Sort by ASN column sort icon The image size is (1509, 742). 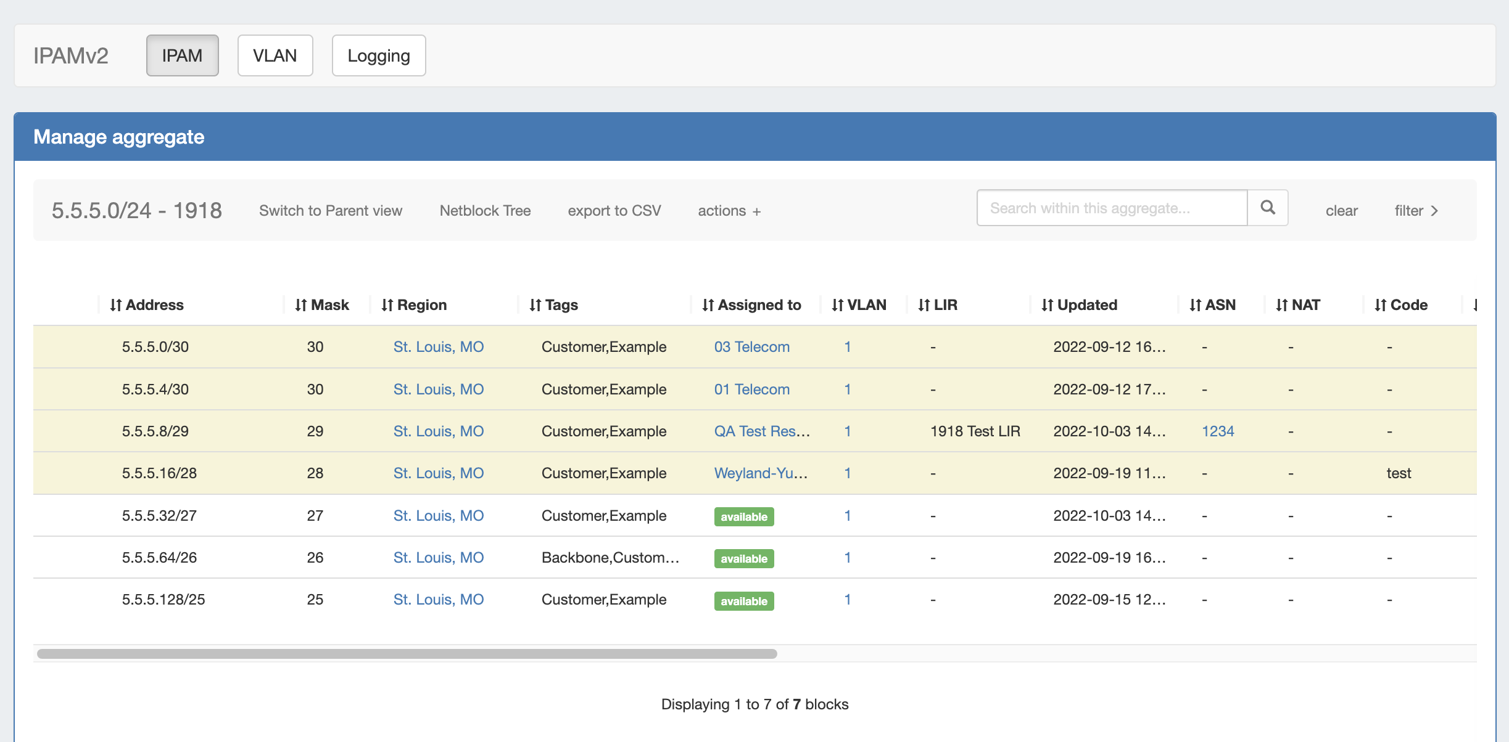pyautogui.click(x=1195, y=305)
